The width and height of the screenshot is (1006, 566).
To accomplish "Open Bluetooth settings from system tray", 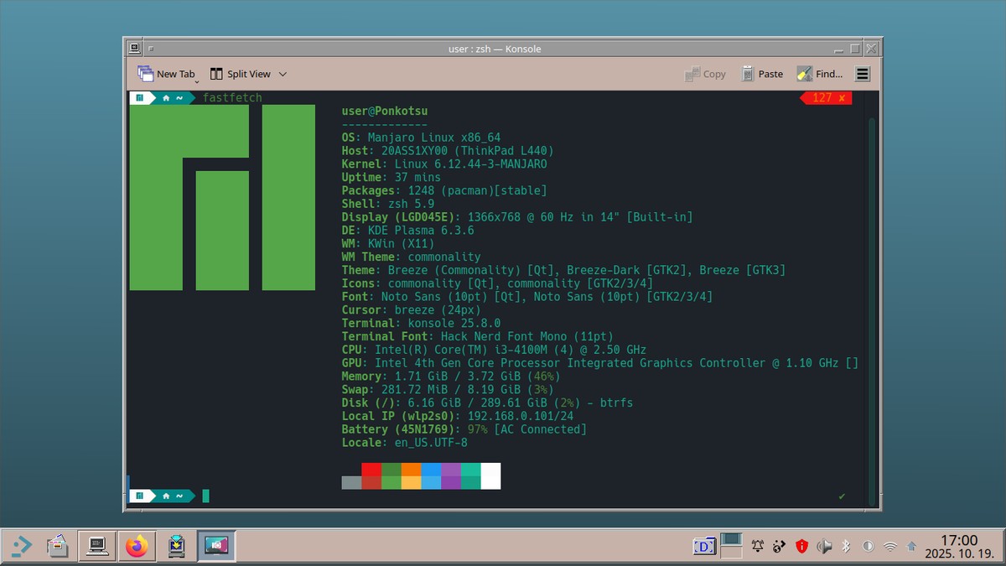I will (846, 547).
